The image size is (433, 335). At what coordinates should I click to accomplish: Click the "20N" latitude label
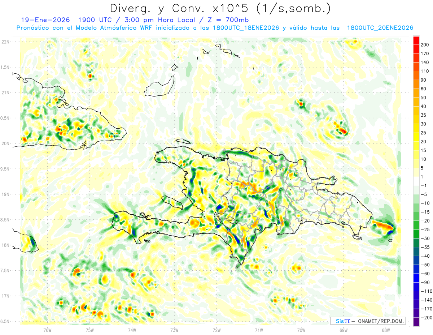pos(5,143)
